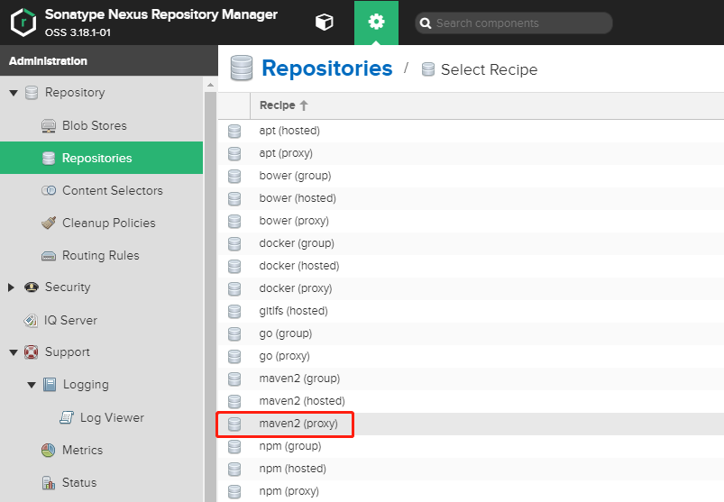Click the Select Recipe breadcrumb
724x502 pixels.
tap(489, 69)
